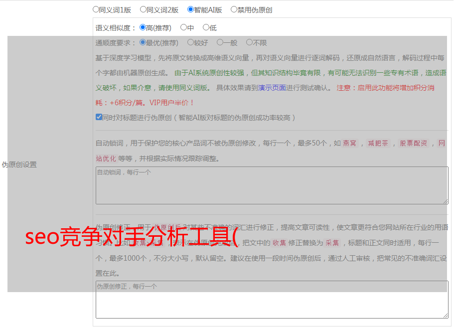
Task: Set 语义相似度 to 中
Action: [183, 28]
